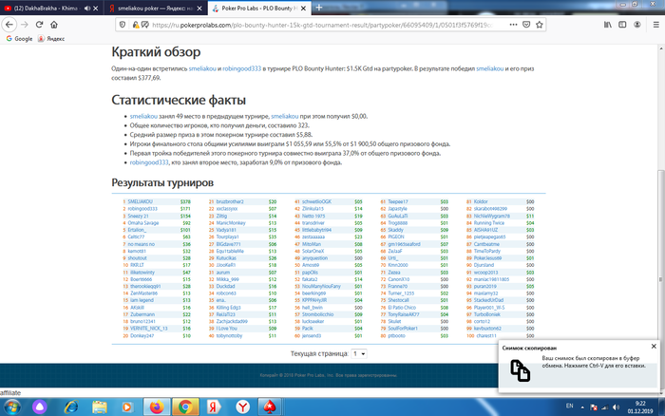This screenshot has height=416, width=665.
Task: Open a new tab with the plus button
Action: 319,8
